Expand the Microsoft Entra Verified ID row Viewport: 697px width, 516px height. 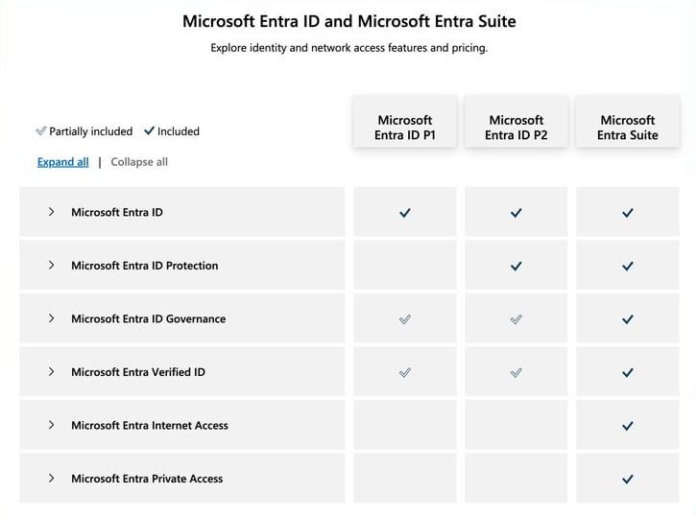(52, 372)
